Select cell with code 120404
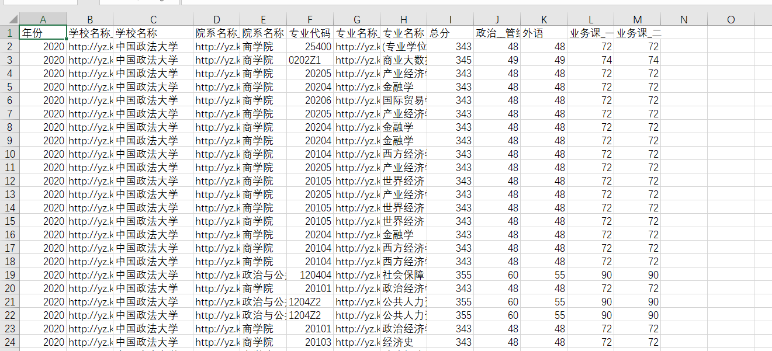The height and width of the screenshot is (351, 772). (310, 274)
